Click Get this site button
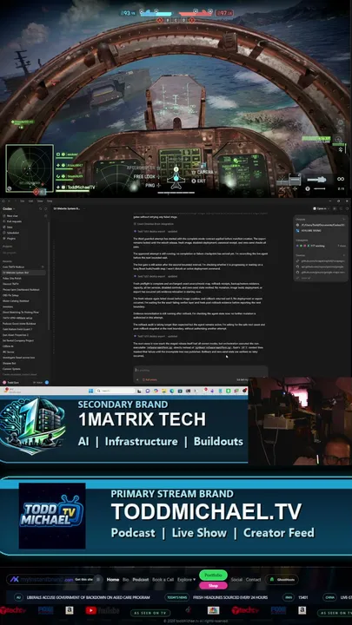 click(83, 580)
